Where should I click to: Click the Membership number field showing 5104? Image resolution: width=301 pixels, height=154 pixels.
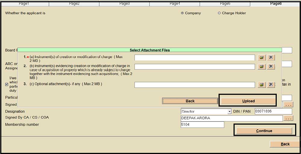click(x=202, y=125)
